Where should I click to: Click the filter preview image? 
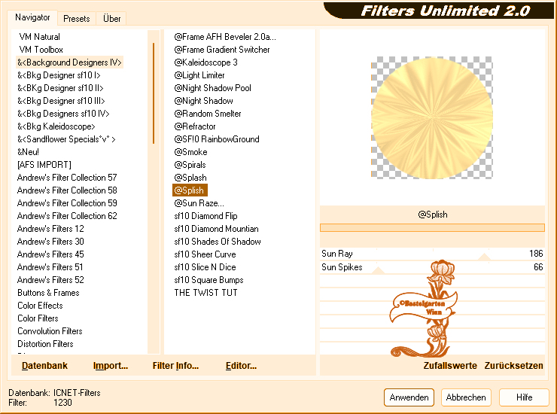pos(432,117)
